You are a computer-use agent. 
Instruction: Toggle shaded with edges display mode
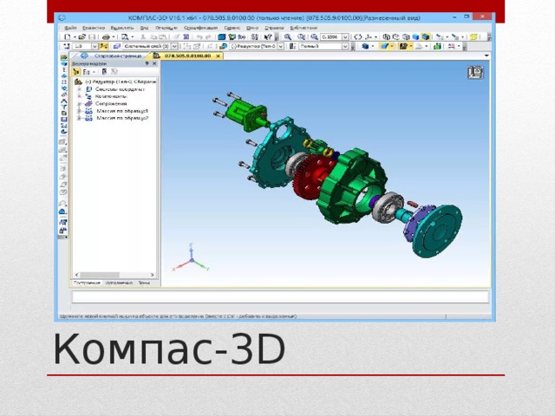coord(426,36)
